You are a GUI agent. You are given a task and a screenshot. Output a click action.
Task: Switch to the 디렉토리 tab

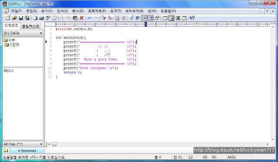tap(11, 26)
